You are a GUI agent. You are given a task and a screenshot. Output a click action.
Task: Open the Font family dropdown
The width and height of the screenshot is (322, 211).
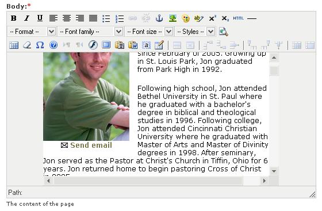click(x=90, y=32)
